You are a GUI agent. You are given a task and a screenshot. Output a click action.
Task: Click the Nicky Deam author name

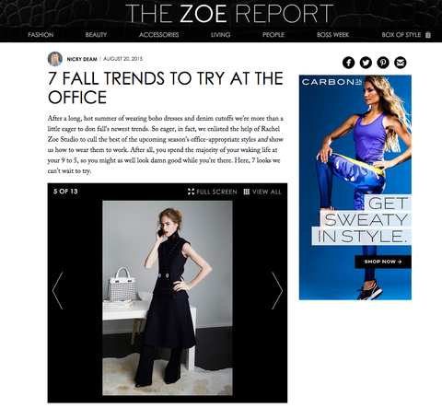pyautogui.click(x=82, y=59)
